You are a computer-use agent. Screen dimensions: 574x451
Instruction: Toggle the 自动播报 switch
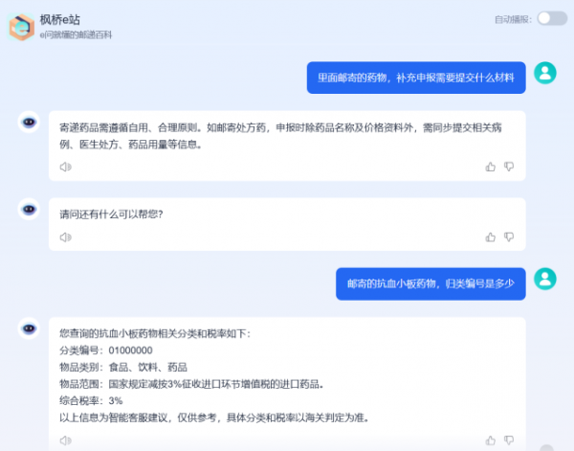(x=551, y=18)
